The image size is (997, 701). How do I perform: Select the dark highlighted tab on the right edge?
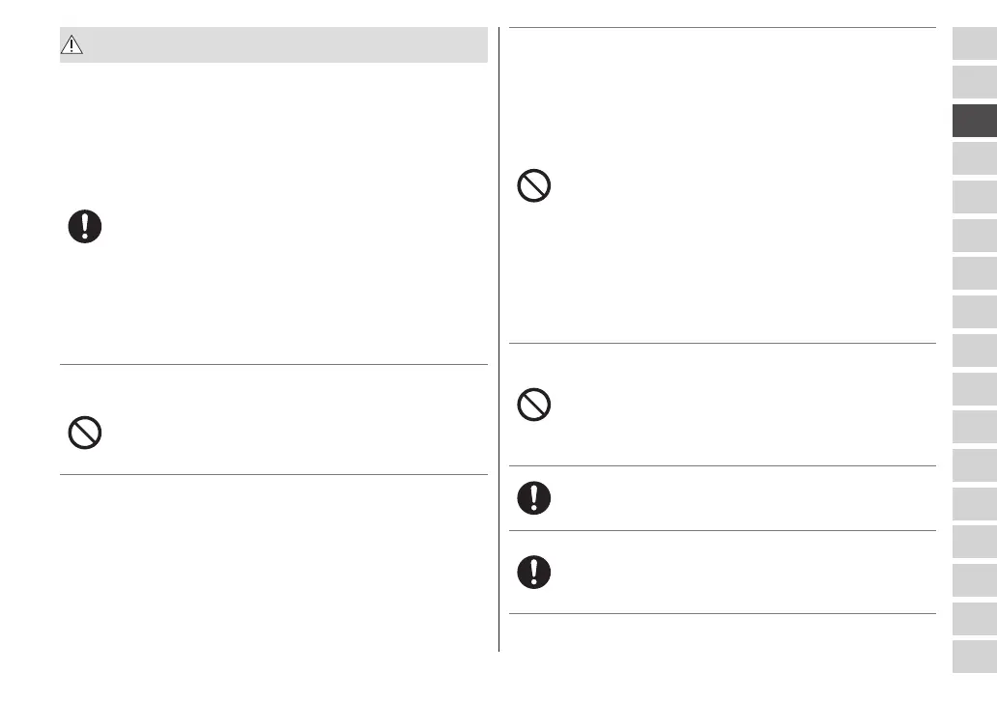[x=974, y=120]
